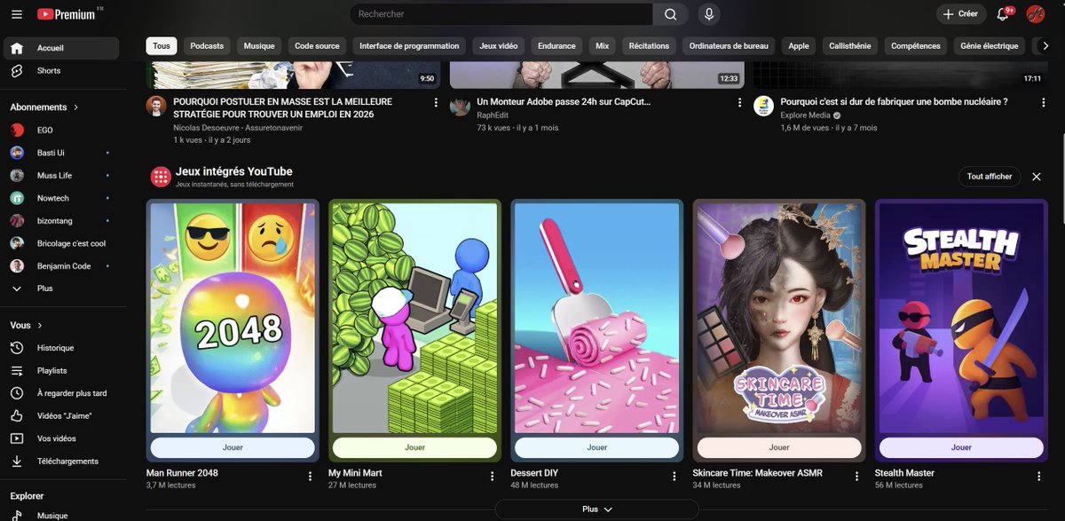This screenshot has height=521, width=1065.
Task: Play Dessert DIY with Jouer
Action: [597, 447]
